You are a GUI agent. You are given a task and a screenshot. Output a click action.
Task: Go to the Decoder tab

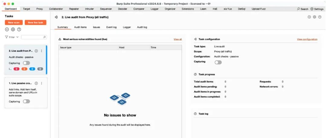pos(123,9)
